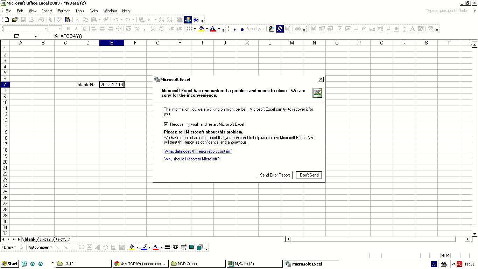Open a file with the folder icon
478x269 pixels.
tap(15, 20)
